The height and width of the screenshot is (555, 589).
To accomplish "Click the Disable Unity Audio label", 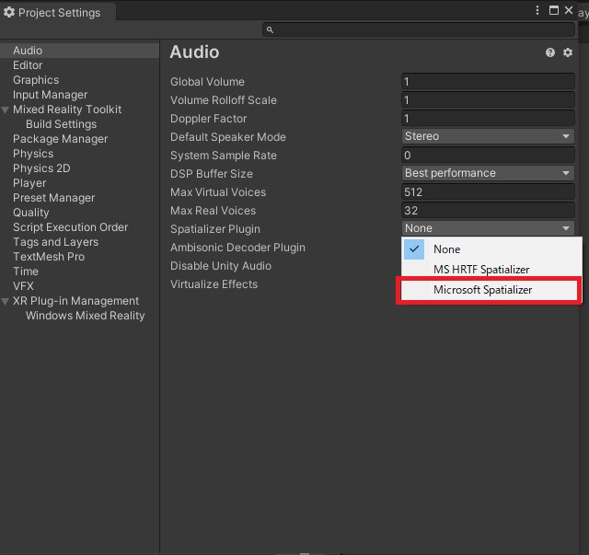I will [x=221, y=266].
